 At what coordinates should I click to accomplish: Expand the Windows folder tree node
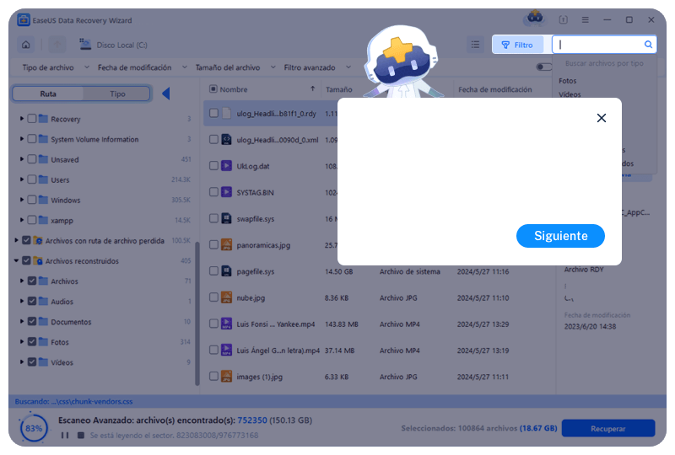[22, 200]
